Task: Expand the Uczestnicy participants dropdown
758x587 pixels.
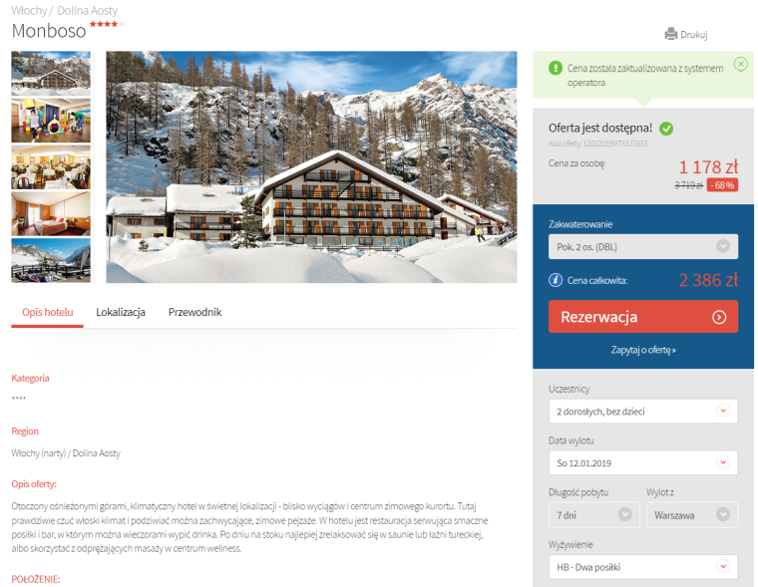Action: (x=643, y=412)
